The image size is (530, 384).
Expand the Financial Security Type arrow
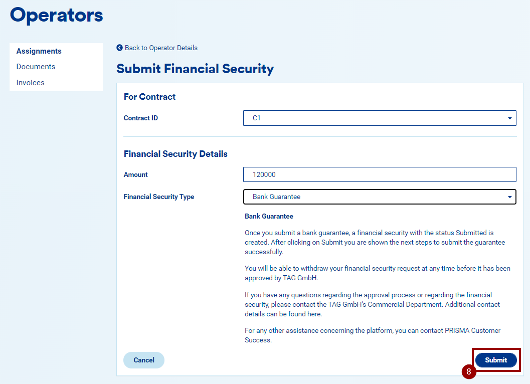pyautogui.click(x=509, y=197)
